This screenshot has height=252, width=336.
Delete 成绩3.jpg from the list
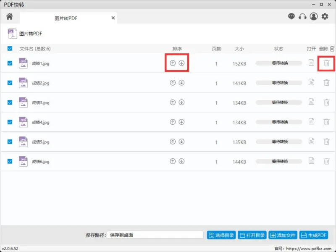(x=327, y=102)
